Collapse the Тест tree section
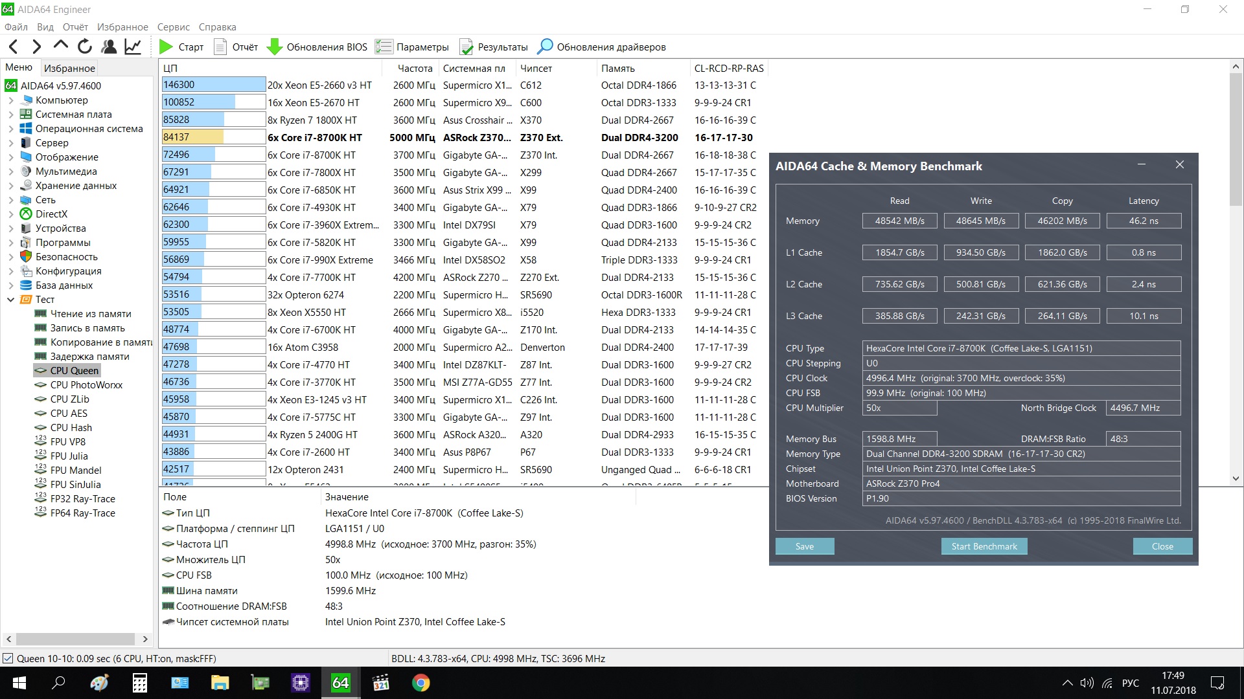 (11, 300)
